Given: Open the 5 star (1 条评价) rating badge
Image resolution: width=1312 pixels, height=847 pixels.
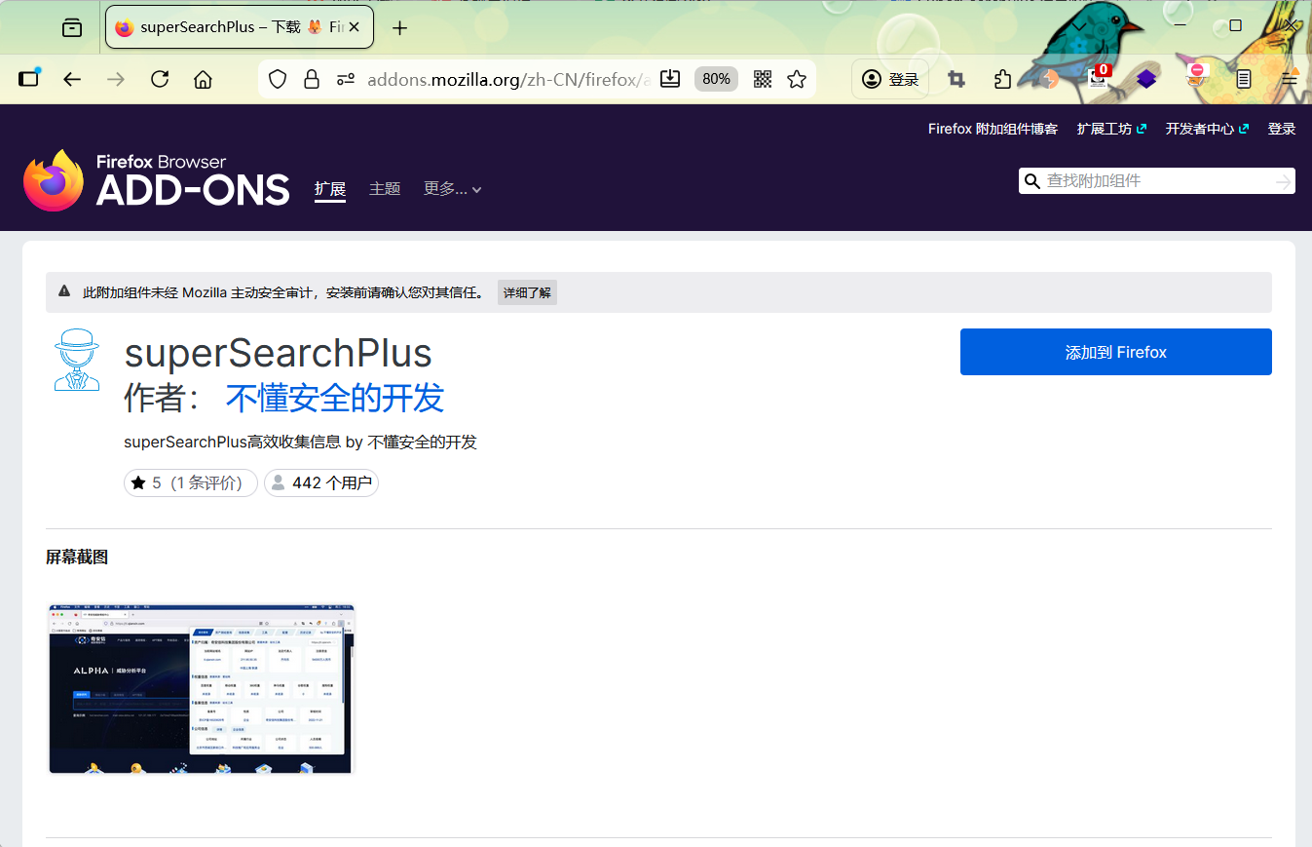Looking at the screenshot, I should click(191, 482).
